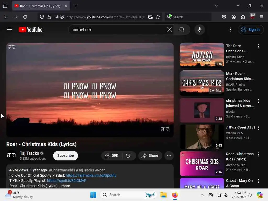Subscribe to Taj Tracks
268x201 pixels.
coord(65,155)
